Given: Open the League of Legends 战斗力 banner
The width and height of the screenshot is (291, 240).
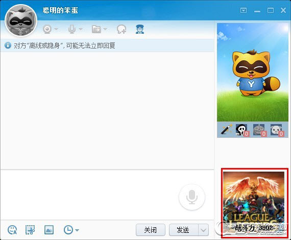Looking at the screenshot, I should 254,203.
